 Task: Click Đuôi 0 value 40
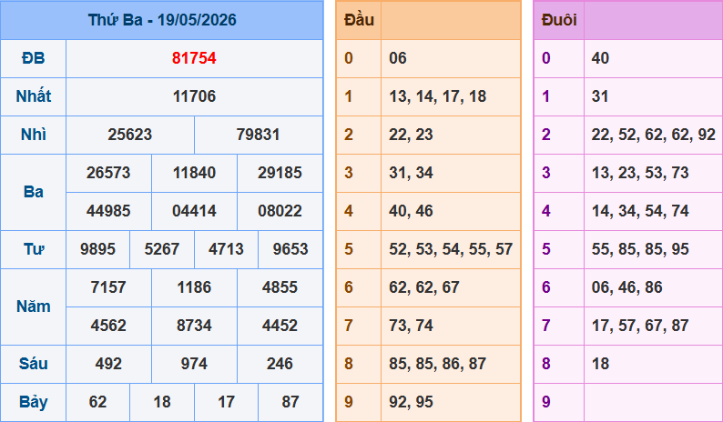click(600, 58)
